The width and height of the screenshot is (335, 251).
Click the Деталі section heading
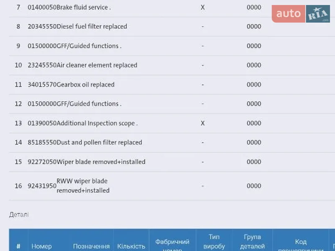pos(19,215)
